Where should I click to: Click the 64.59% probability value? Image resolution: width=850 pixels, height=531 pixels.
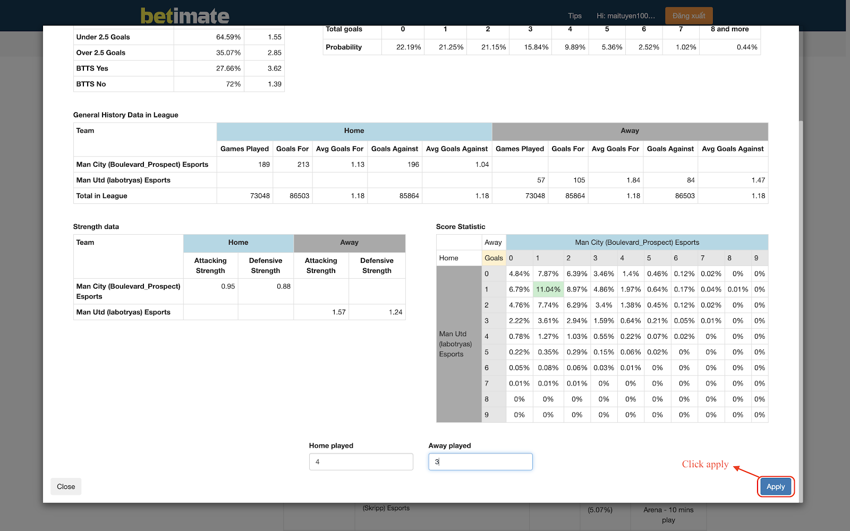pos(228,37)
